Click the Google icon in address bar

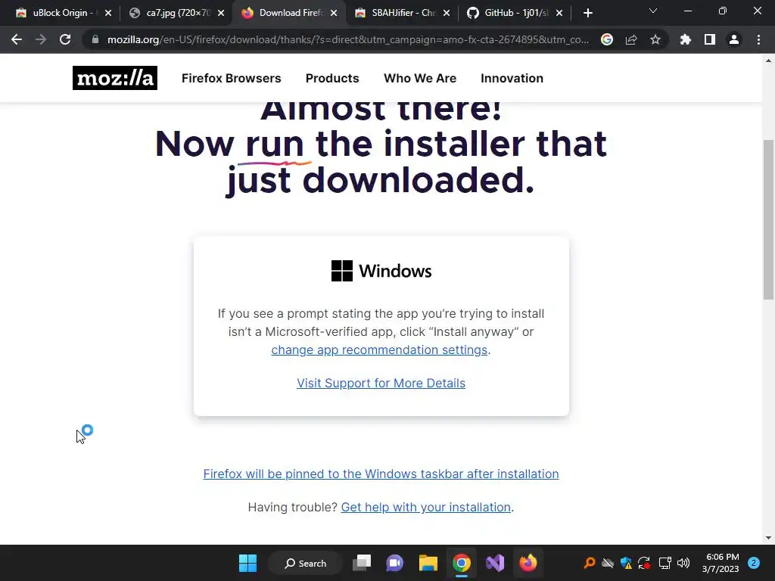coord(607,39)
